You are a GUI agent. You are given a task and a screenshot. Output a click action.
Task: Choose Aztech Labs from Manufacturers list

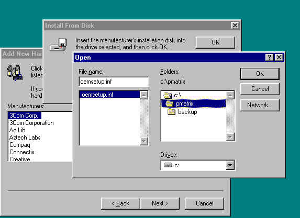(x=25, y=137)
